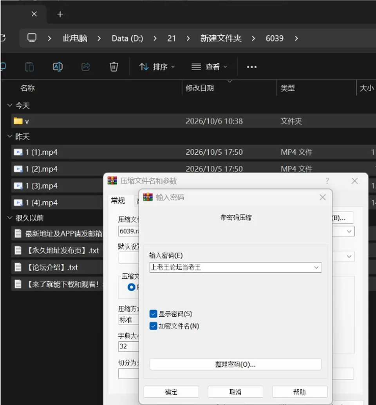Image resolution: width=376 pixels, height=405 pixels.
Task: Click the video icon of 1 (2).mp4
Action: click(x=18, y=169)
